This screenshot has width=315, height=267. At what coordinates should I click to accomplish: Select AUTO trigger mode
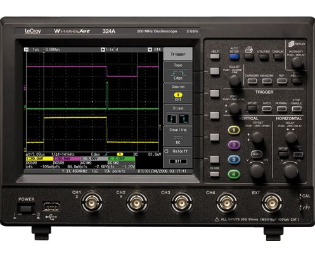(267, 109)
